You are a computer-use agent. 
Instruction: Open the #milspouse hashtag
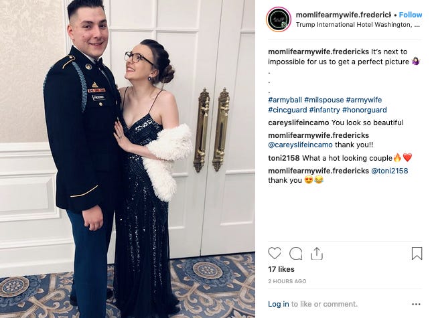coord(323,100)
